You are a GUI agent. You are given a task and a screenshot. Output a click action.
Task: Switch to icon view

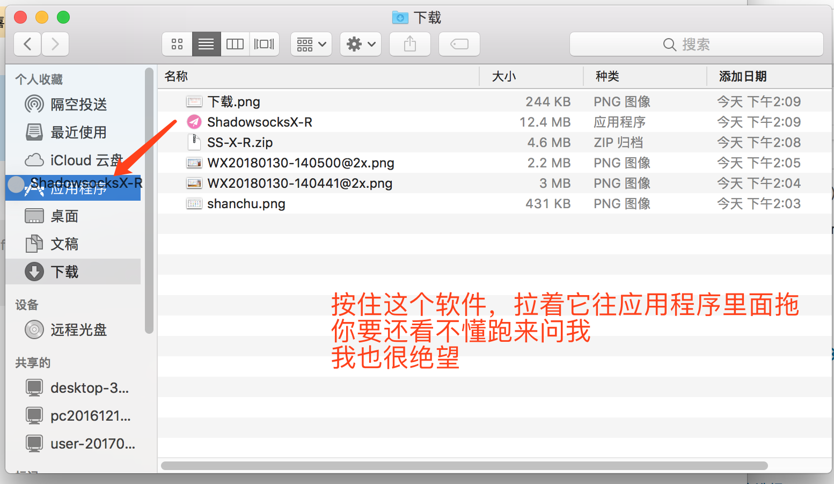click(x=177, y=44)
